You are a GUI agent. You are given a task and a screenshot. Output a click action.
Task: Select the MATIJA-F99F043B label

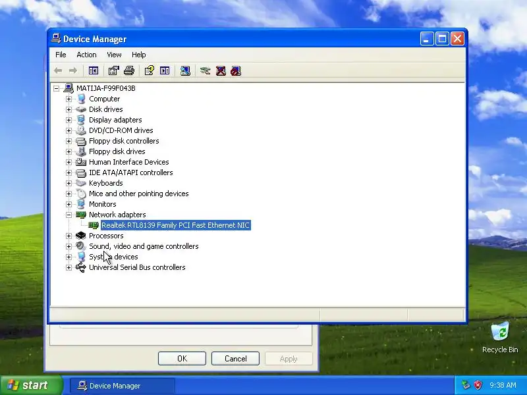pos(106,88)
